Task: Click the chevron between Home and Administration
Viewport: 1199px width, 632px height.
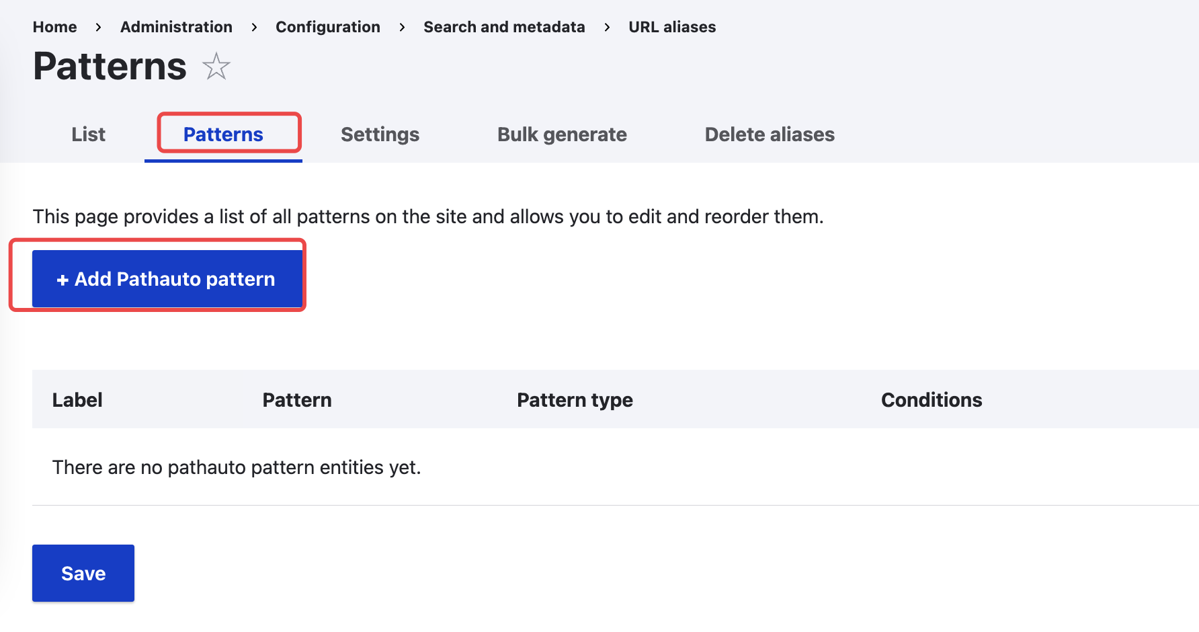Action: (99, 27)
